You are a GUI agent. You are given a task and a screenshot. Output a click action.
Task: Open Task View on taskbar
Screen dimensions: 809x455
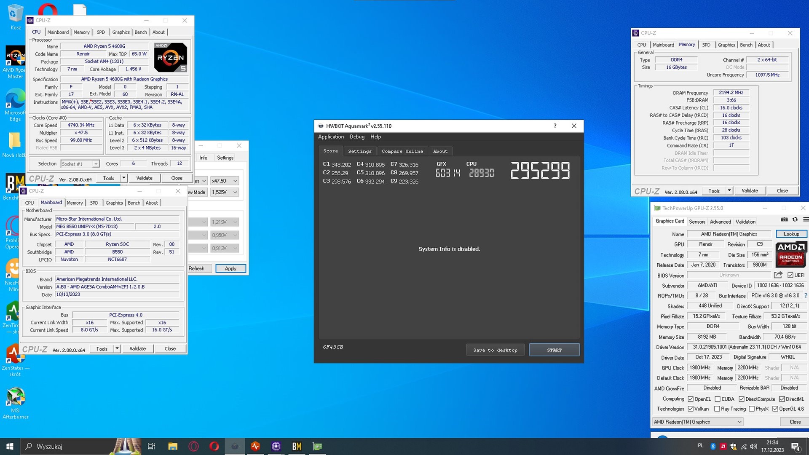coord(151,446)
